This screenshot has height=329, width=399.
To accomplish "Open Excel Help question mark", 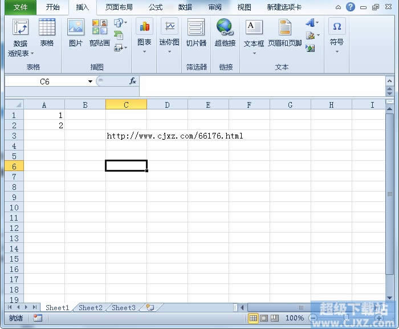I will (x=351, y=7).
